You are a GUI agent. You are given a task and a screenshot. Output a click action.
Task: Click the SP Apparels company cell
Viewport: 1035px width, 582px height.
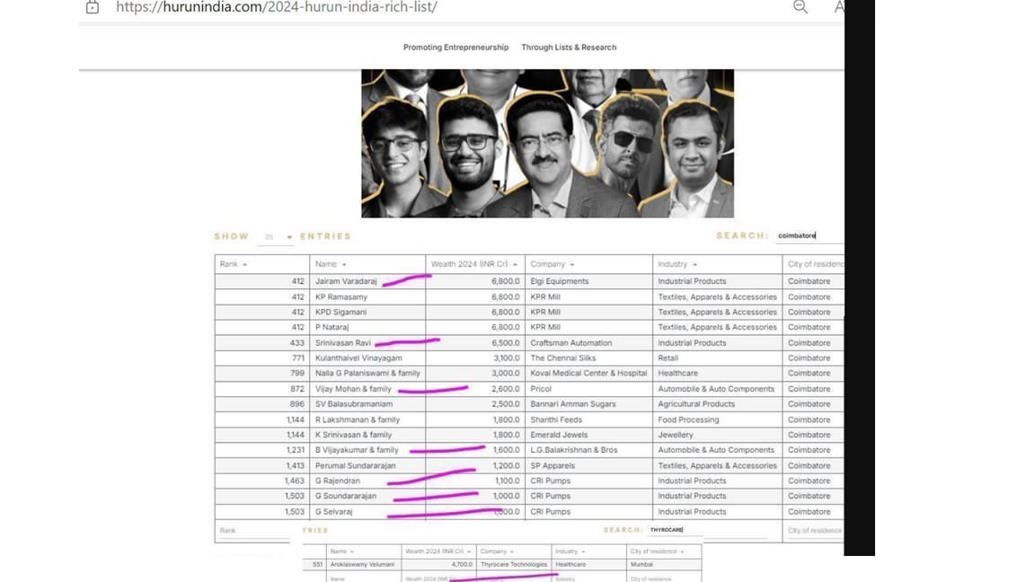pyautogui.click(x=588, y=466)
